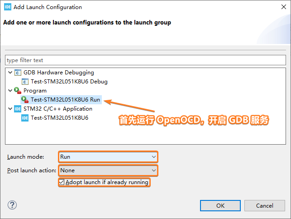Click the IDE icon in the title bar
The image size is (291, 219).
[8, 7]
